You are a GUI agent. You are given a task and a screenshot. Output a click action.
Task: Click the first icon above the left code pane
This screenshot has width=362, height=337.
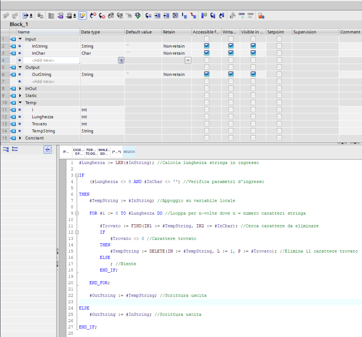[x=6, y=149]
